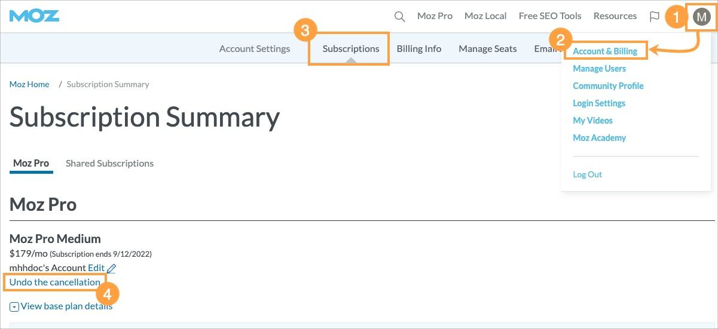Choose Manage Users in user menu
Screen dimensions: 718x329
pyautogui.click(x=599, y=69)
